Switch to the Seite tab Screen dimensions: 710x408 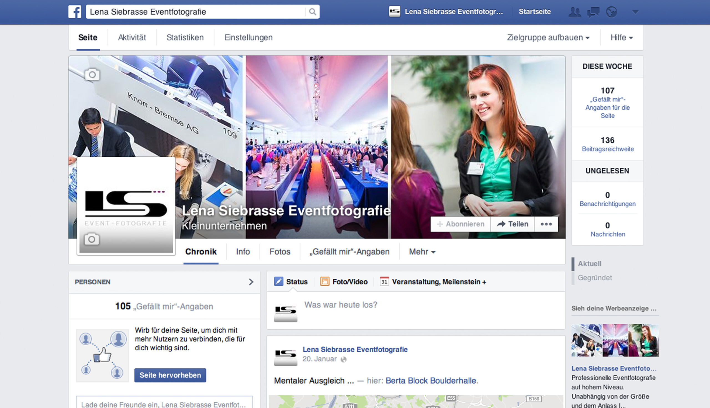pos(88,38)
